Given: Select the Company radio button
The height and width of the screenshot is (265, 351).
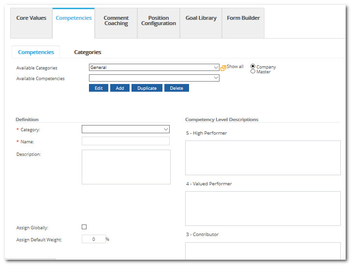Looking at the screenshot, I should coord(253,67).
